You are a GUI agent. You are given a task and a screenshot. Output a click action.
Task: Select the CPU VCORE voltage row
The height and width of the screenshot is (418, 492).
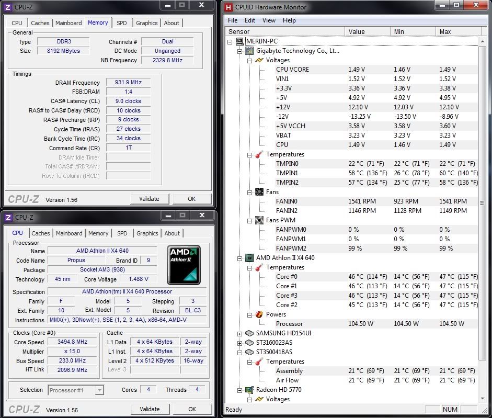tap(376, 70)
